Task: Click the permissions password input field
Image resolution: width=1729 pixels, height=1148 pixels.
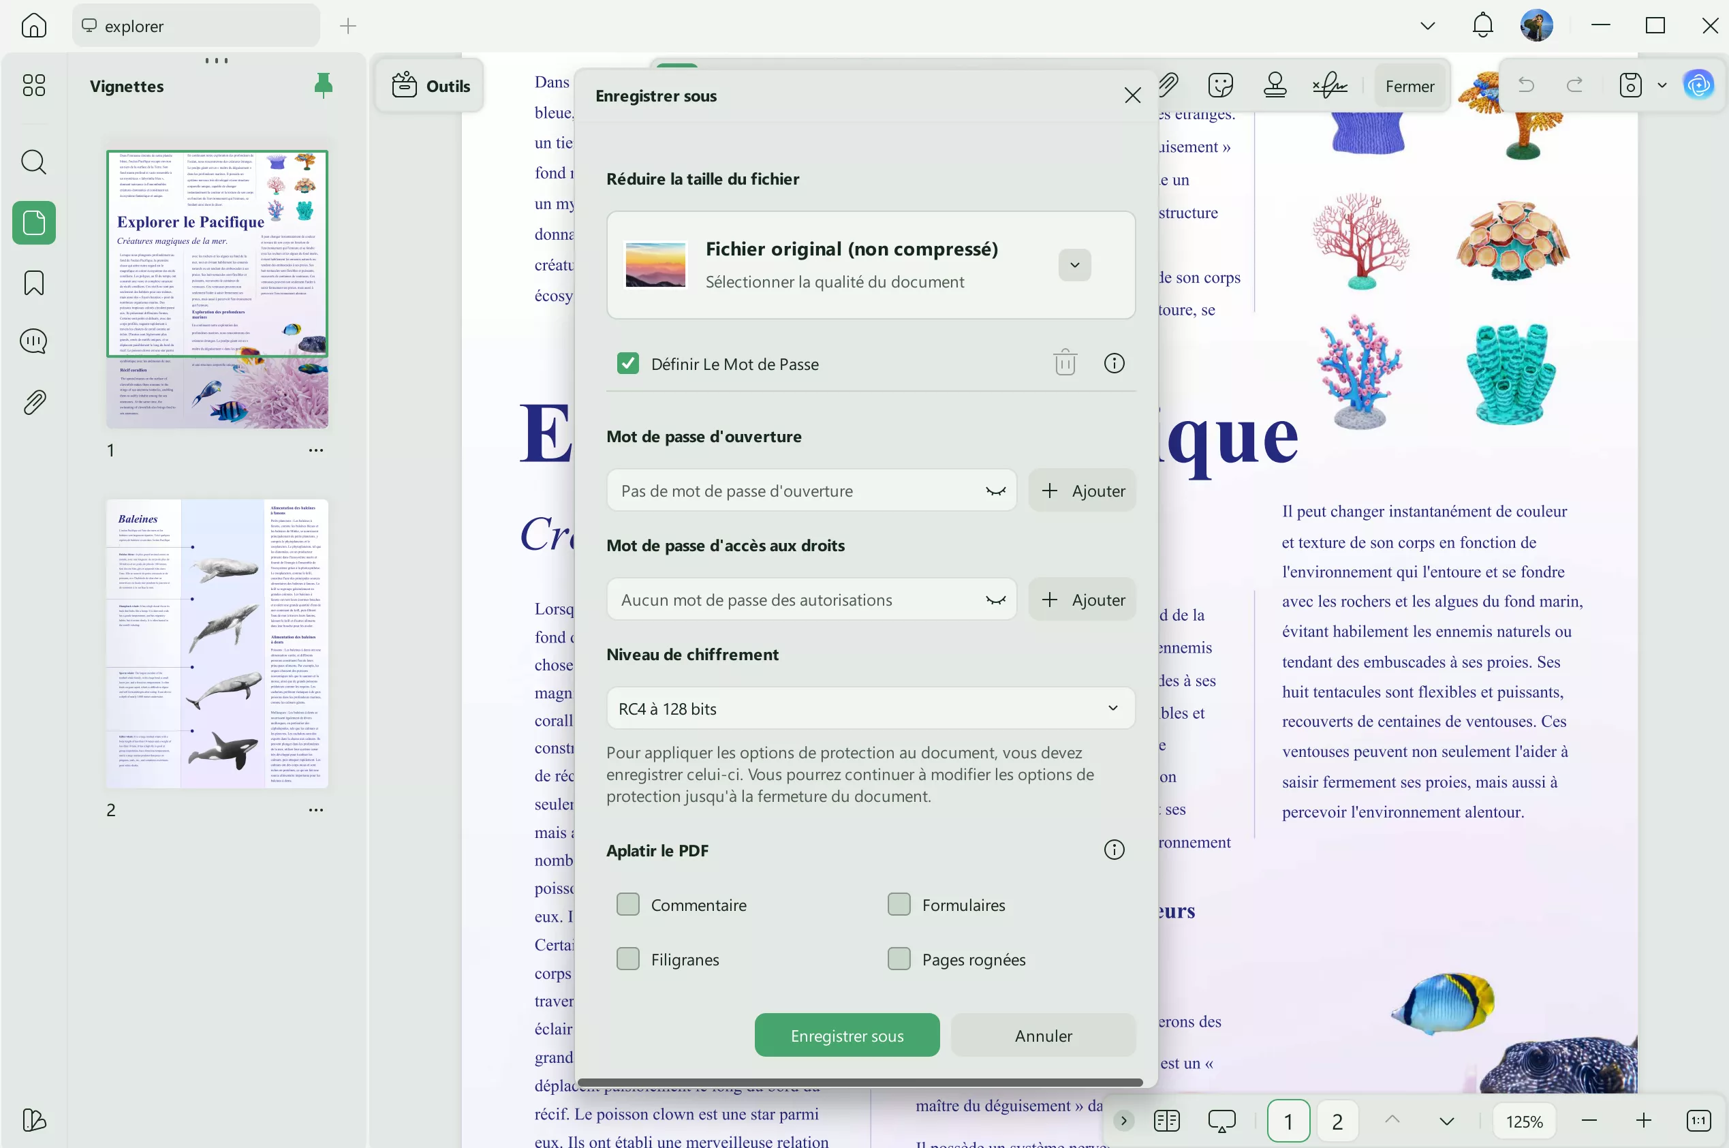Action: (x=811, y=600)
